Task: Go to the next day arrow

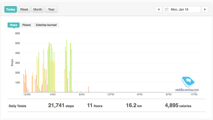Action: pos(205,10)
